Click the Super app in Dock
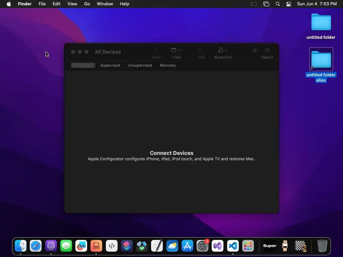This screenshot has width=343, height=257. click(270, 246)
